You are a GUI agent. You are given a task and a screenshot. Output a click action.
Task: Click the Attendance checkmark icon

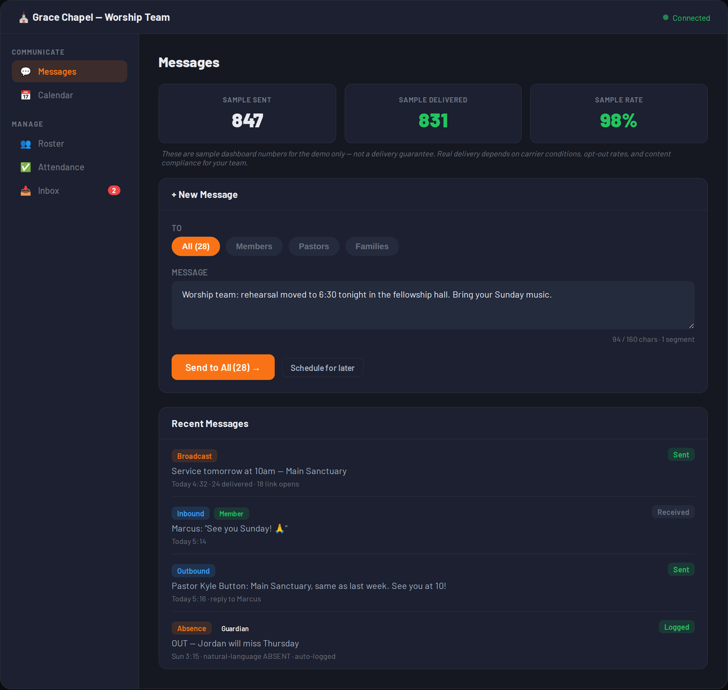click(x=25, y=167)
